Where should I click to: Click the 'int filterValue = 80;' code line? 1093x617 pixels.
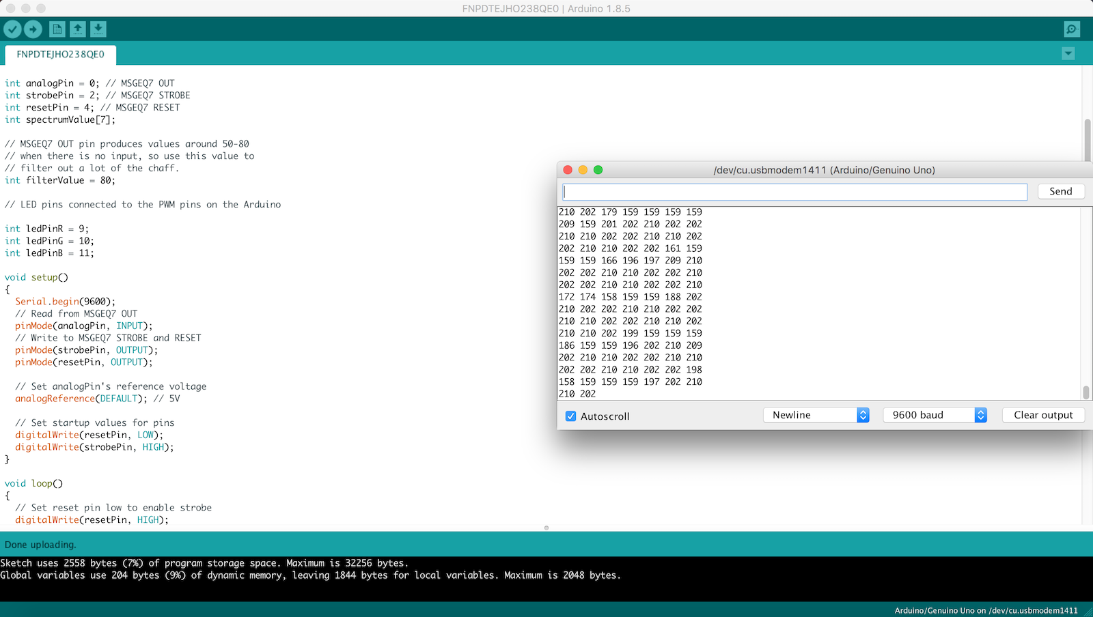[x=60, y=180]
